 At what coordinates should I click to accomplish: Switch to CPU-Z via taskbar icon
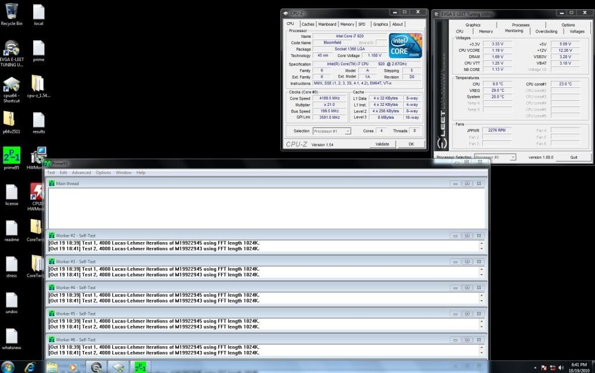coord(118,367)
